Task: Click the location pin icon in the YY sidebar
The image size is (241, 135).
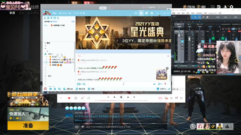Action: click(x=52, y=18)
